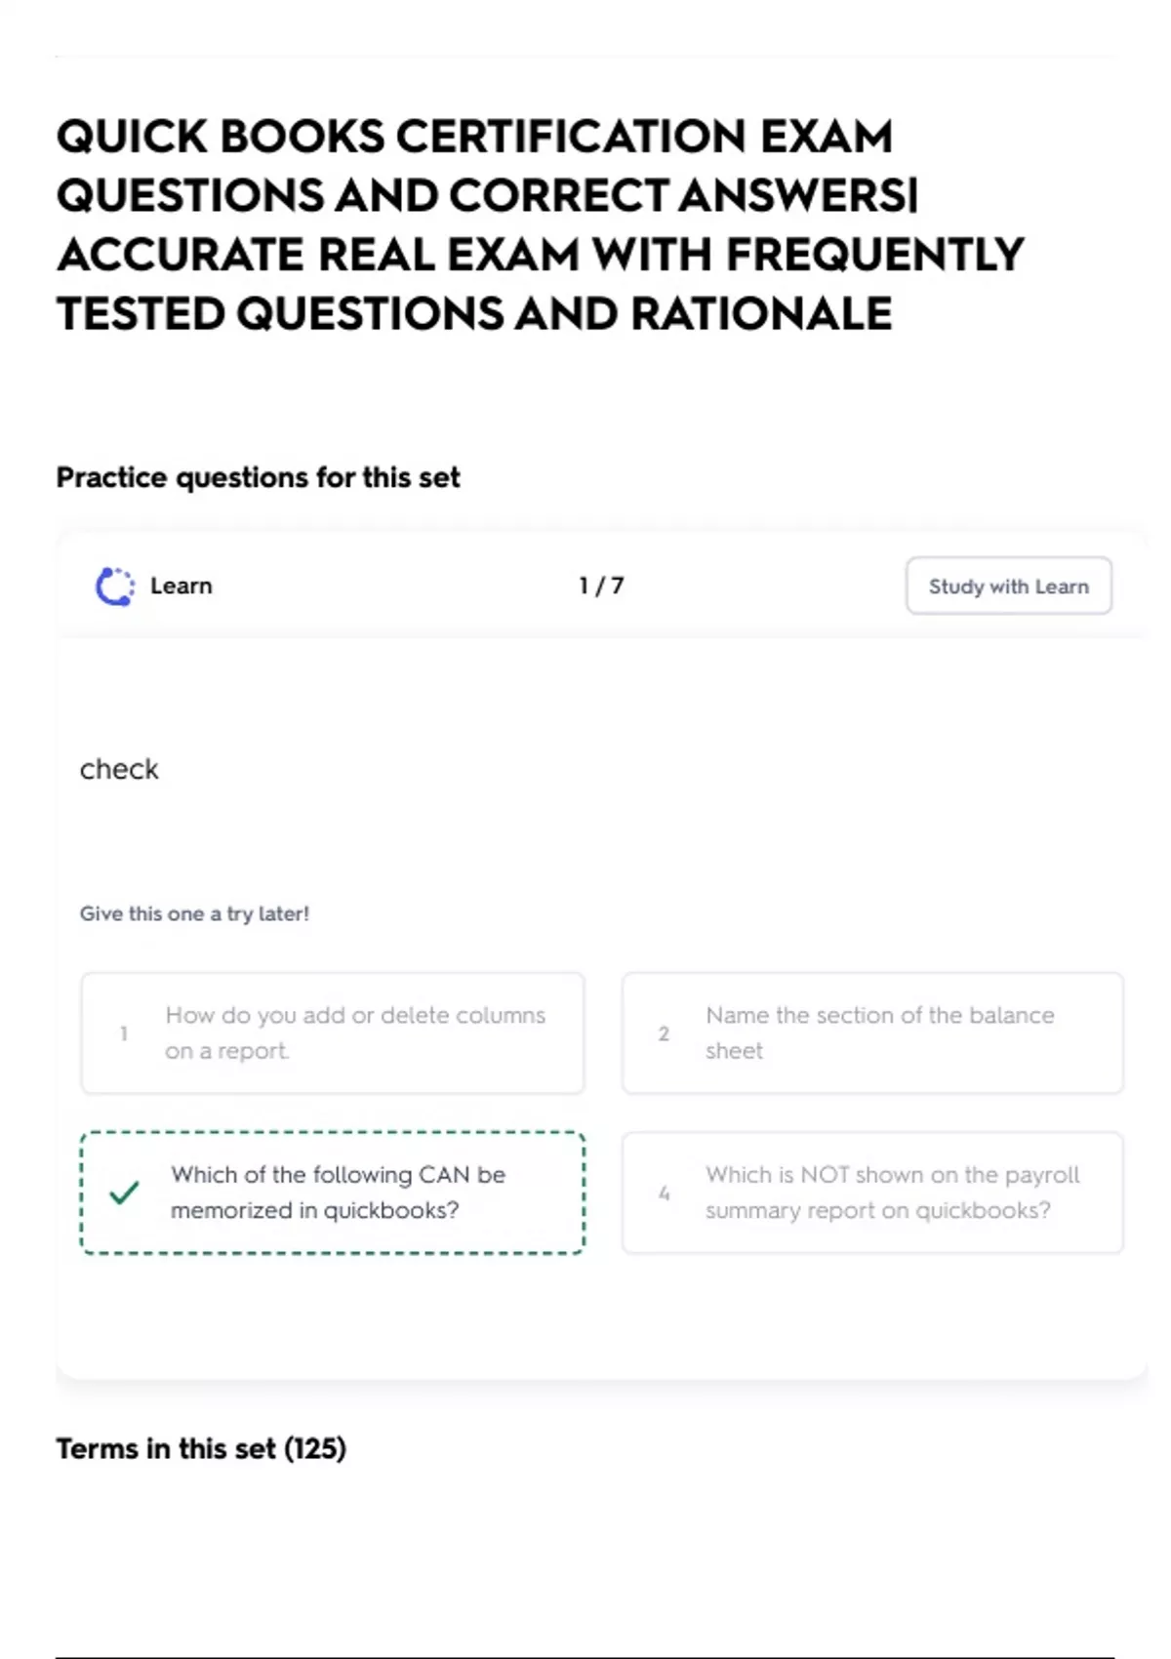Pick 'Which is NOT shown on the payroll summary'
This screenshot has width=1171, height=1659.
point(872,1193)
